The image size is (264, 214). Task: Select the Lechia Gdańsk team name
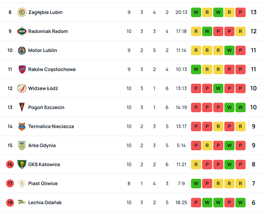coord(45,203)
